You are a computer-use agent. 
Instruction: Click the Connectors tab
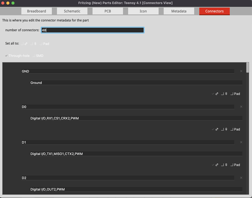tap(214, 11)
